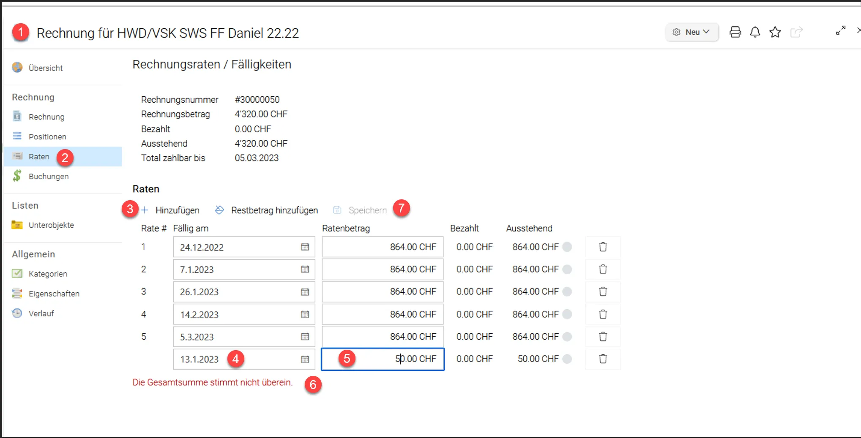Open calendar picker for 13.1.2023 date
This screenshot has width=861, height=438.
coord(305,359)
